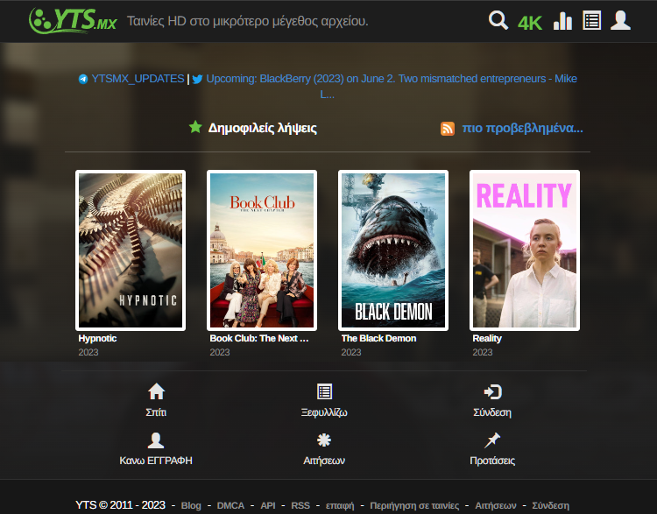Open the Blog footer link
657x514 pixels.
click(191, 505)
